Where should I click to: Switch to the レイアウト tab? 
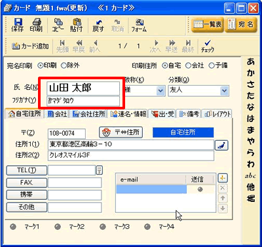[x=217, y=114]
